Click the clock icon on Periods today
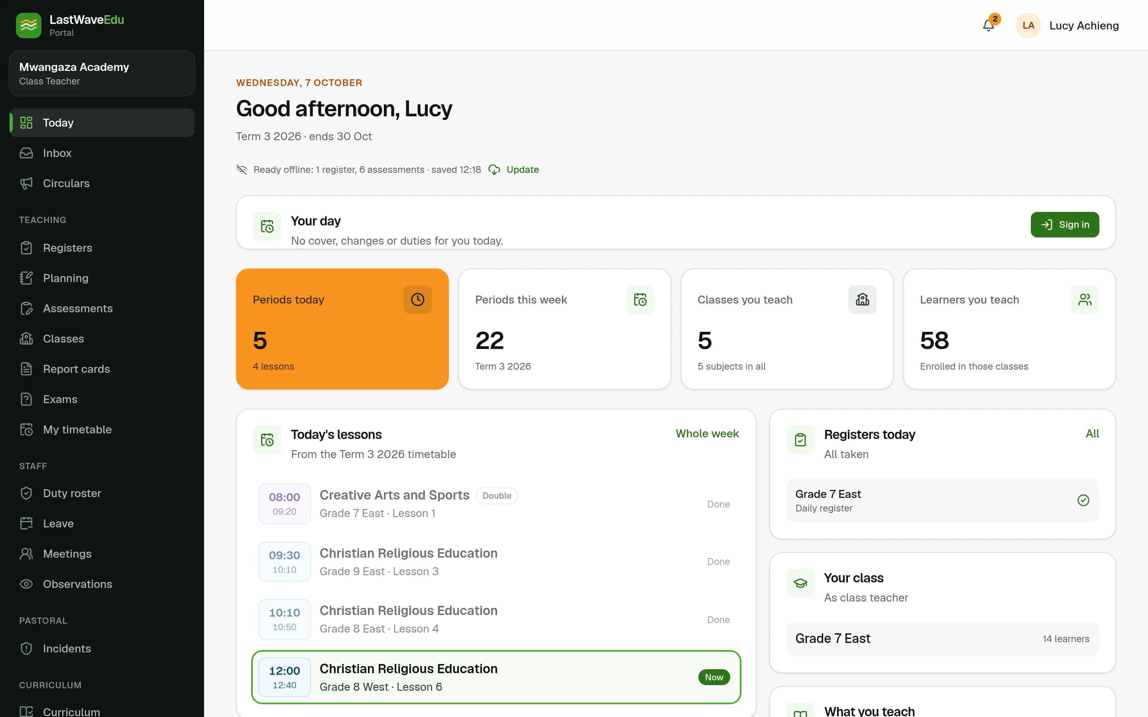Viewport: 1148px width, 717px height. [x=417, y=300]
